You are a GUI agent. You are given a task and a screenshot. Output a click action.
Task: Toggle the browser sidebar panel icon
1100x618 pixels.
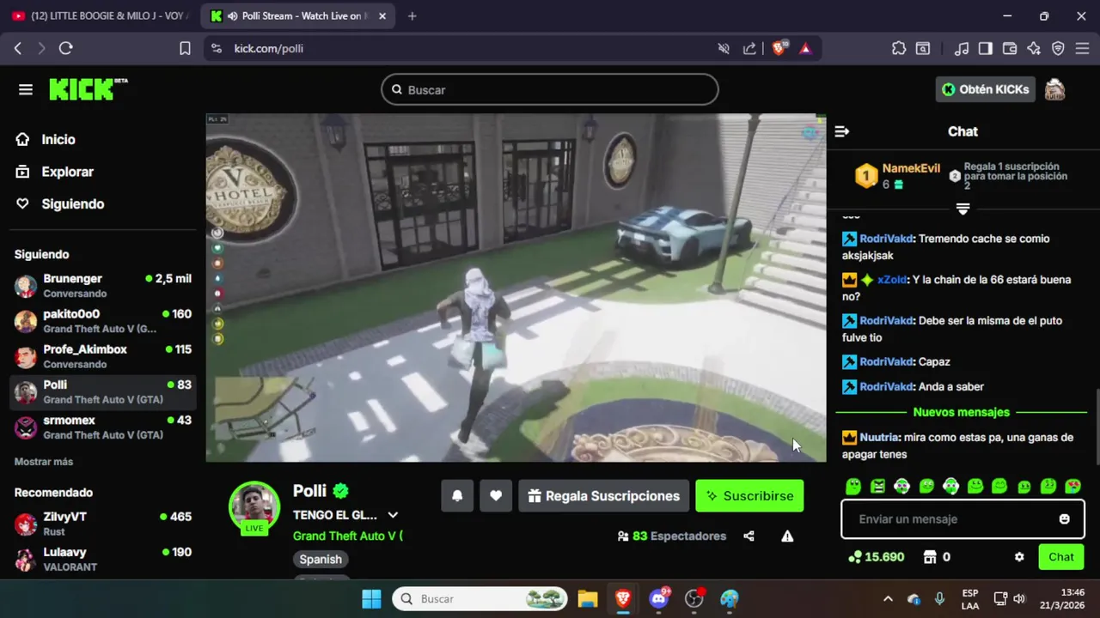tap(986, 49)
